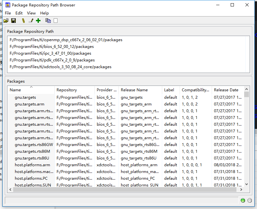
Task: Open the View menu
Action: coord(31,13)
